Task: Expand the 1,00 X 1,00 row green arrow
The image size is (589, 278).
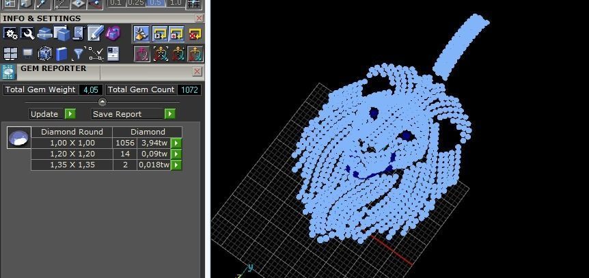Action: point(176,143)
